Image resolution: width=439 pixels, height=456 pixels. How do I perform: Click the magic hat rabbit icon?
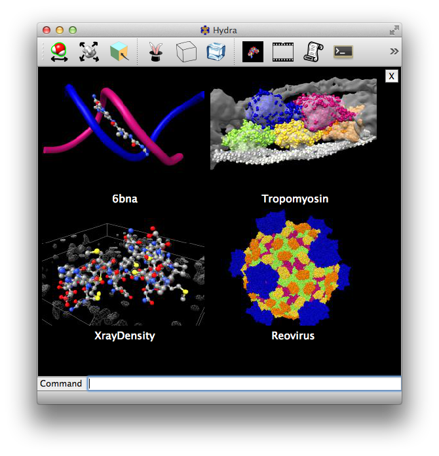click(156, 52)
